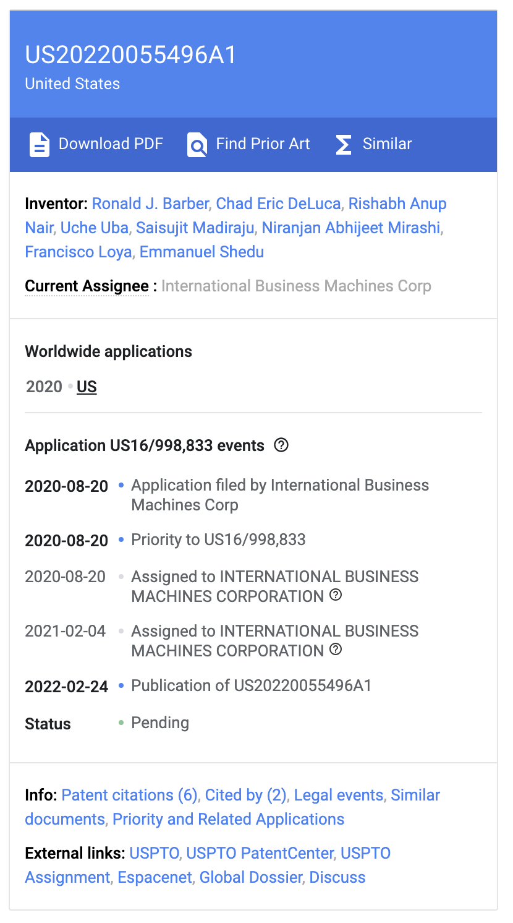Open Discuss link
Viewport: 513px width, 923px height.
[x=337, y=877]
